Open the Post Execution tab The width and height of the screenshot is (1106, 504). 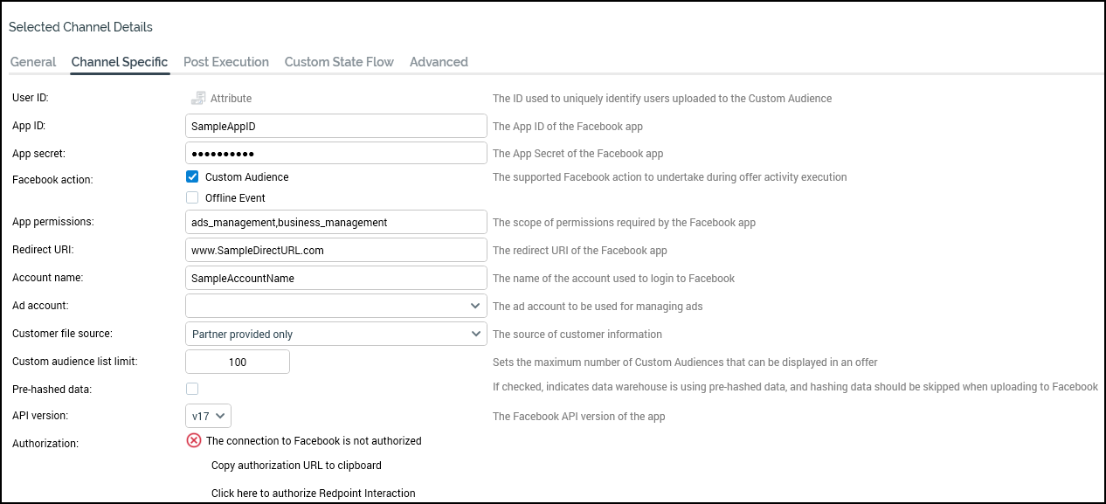(226, 62)
